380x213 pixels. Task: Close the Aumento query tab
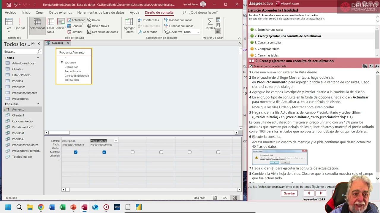click(68, 43)
